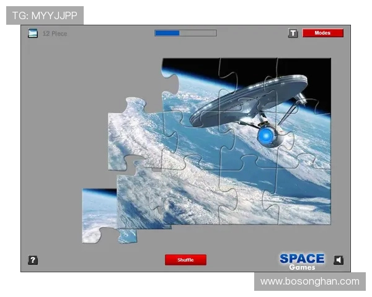Click the www.bosonghan.com watermark link
The height and width of the screenshot is (297, 372).
[x=309, y=282]
